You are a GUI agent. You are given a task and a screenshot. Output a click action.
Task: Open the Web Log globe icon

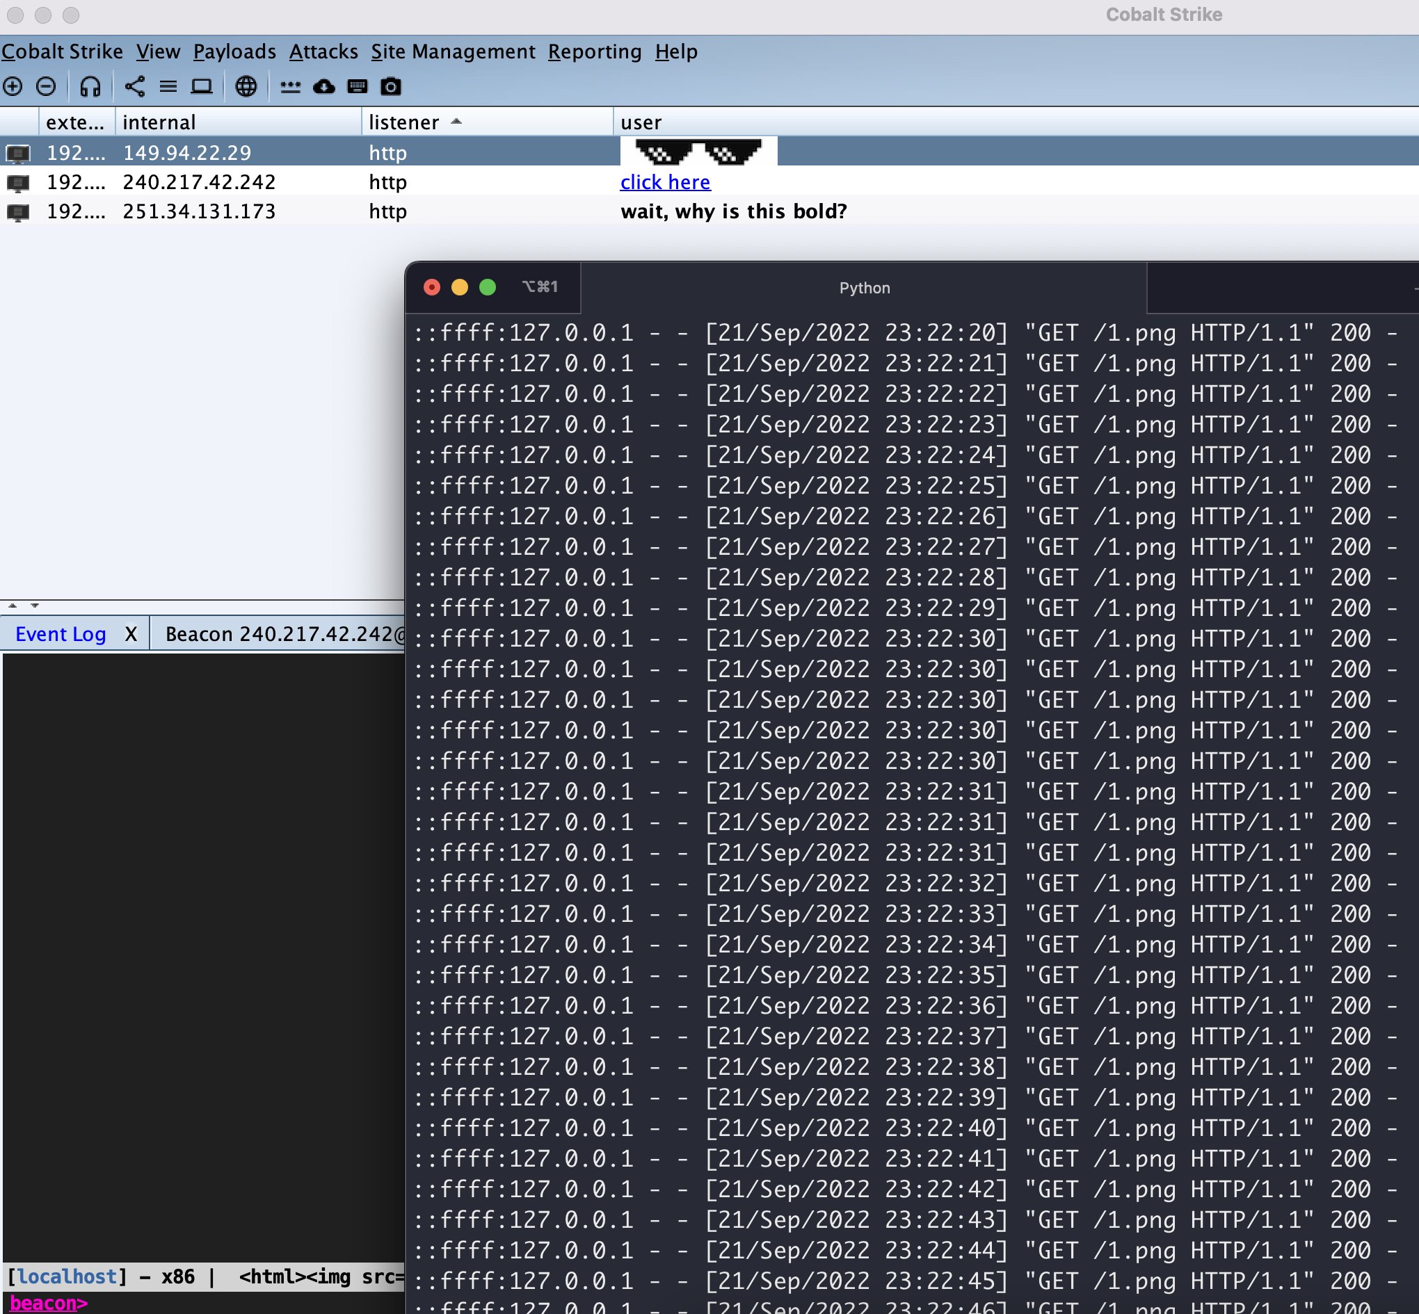246,87
